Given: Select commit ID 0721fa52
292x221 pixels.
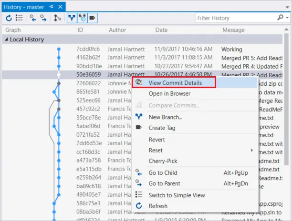Looking at the screenshot, I should [x=88, y=135].
